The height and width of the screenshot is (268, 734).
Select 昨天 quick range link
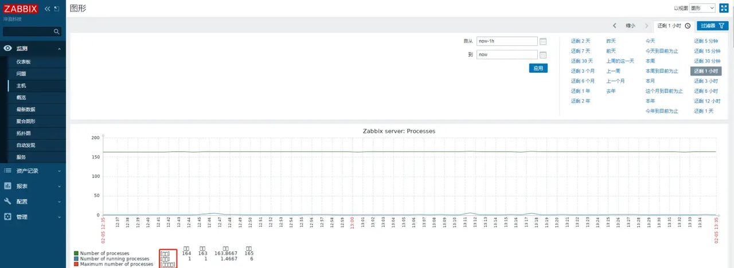point(611,41)
